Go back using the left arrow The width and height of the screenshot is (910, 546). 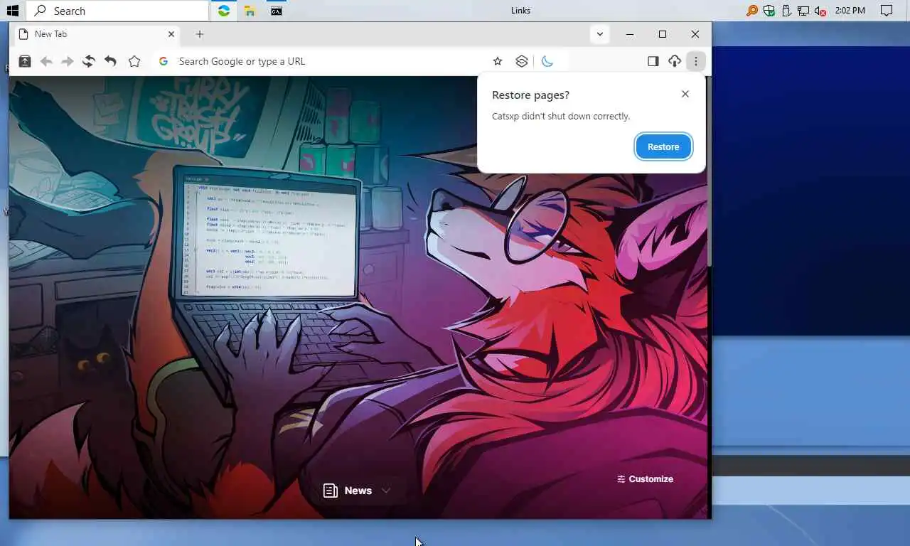tap(46, 61)
